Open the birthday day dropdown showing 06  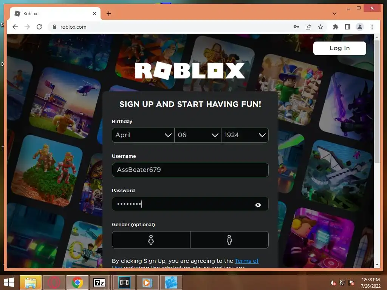tap(198, 135)
